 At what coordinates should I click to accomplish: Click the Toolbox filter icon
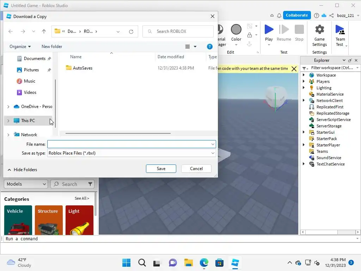[90, 184]
